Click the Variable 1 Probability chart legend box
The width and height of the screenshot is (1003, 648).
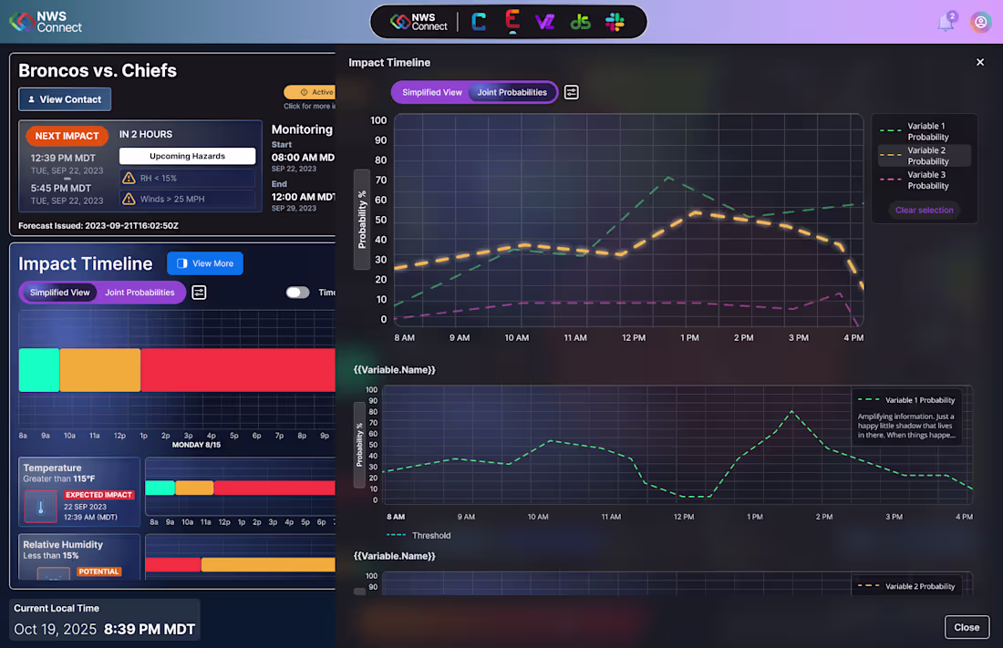[x=906, y=417]
